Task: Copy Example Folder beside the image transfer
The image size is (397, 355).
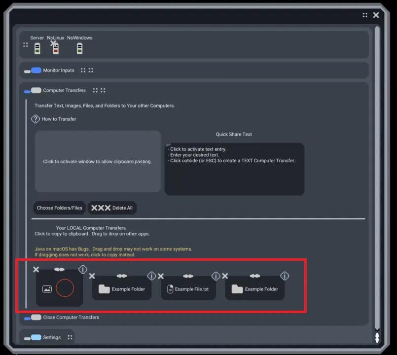Action: point(122,288)
